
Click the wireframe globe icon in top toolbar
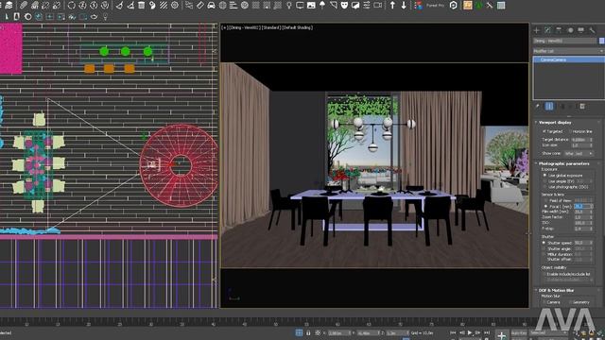(223, 6)
